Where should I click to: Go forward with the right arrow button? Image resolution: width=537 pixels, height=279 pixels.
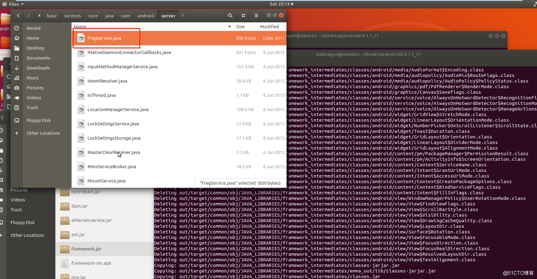click(28, 16)
